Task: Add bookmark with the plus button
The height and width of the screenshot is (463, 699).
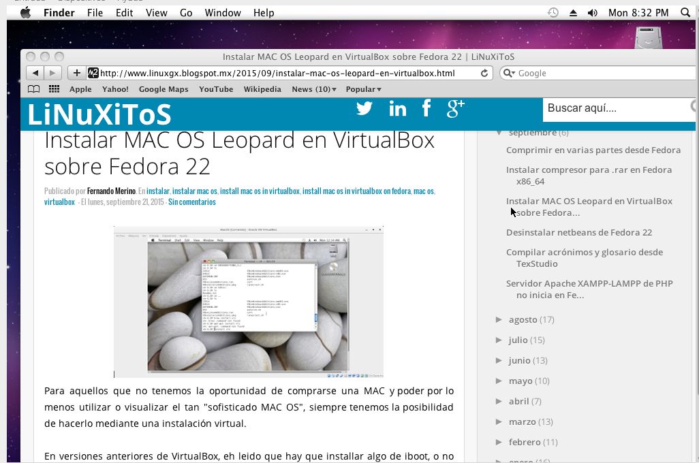Action: (77, 73)
